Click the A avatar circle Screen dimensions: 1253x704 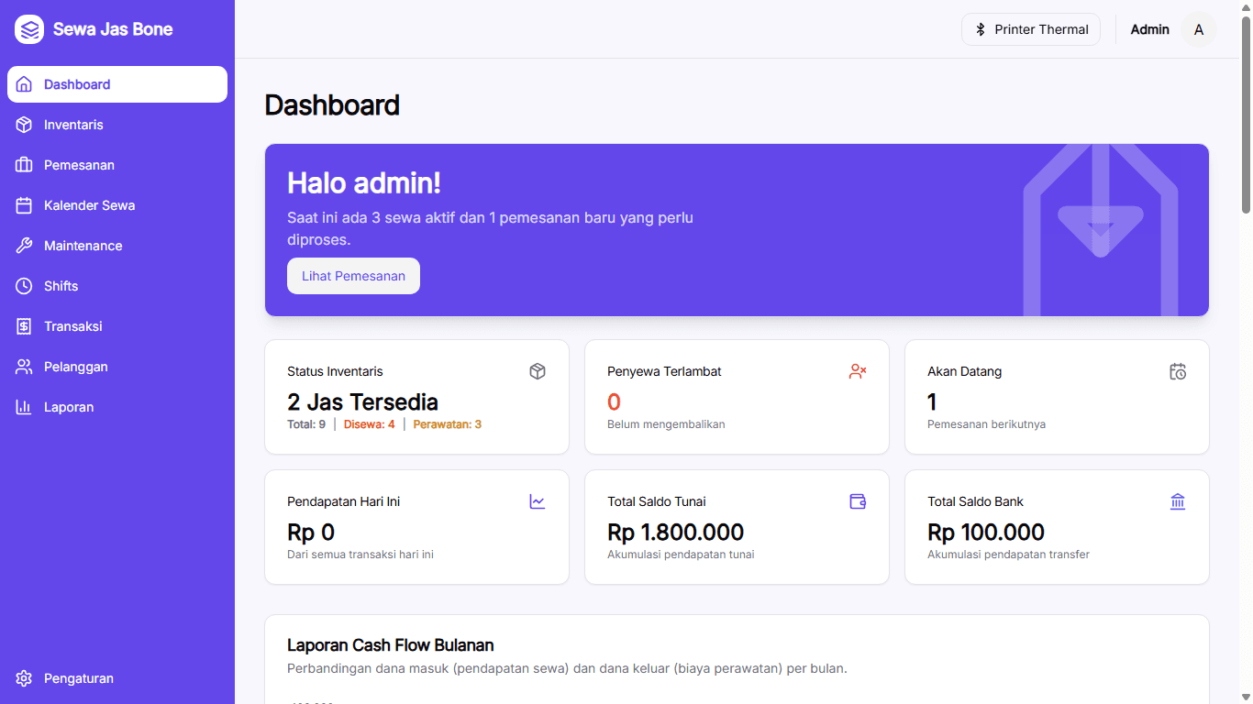tap(1199, 28)
